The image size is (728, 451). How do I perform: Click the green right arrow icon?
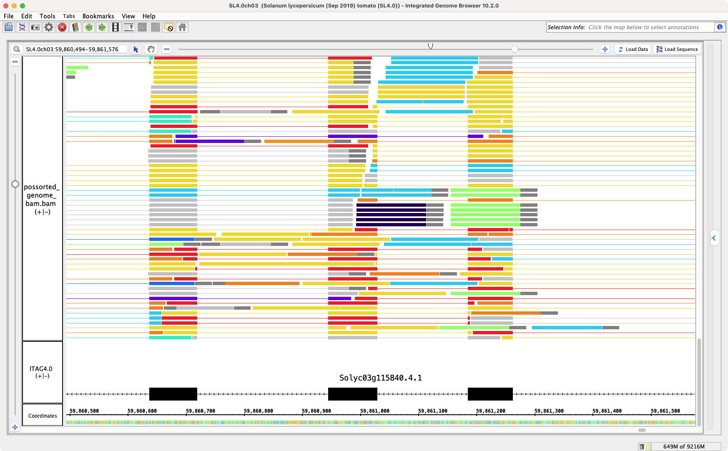[x=102, y=28]
